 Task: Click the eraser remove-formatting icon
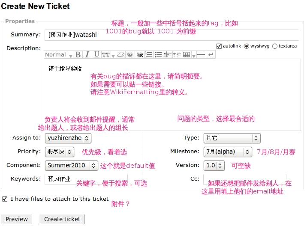click(120, 55)
